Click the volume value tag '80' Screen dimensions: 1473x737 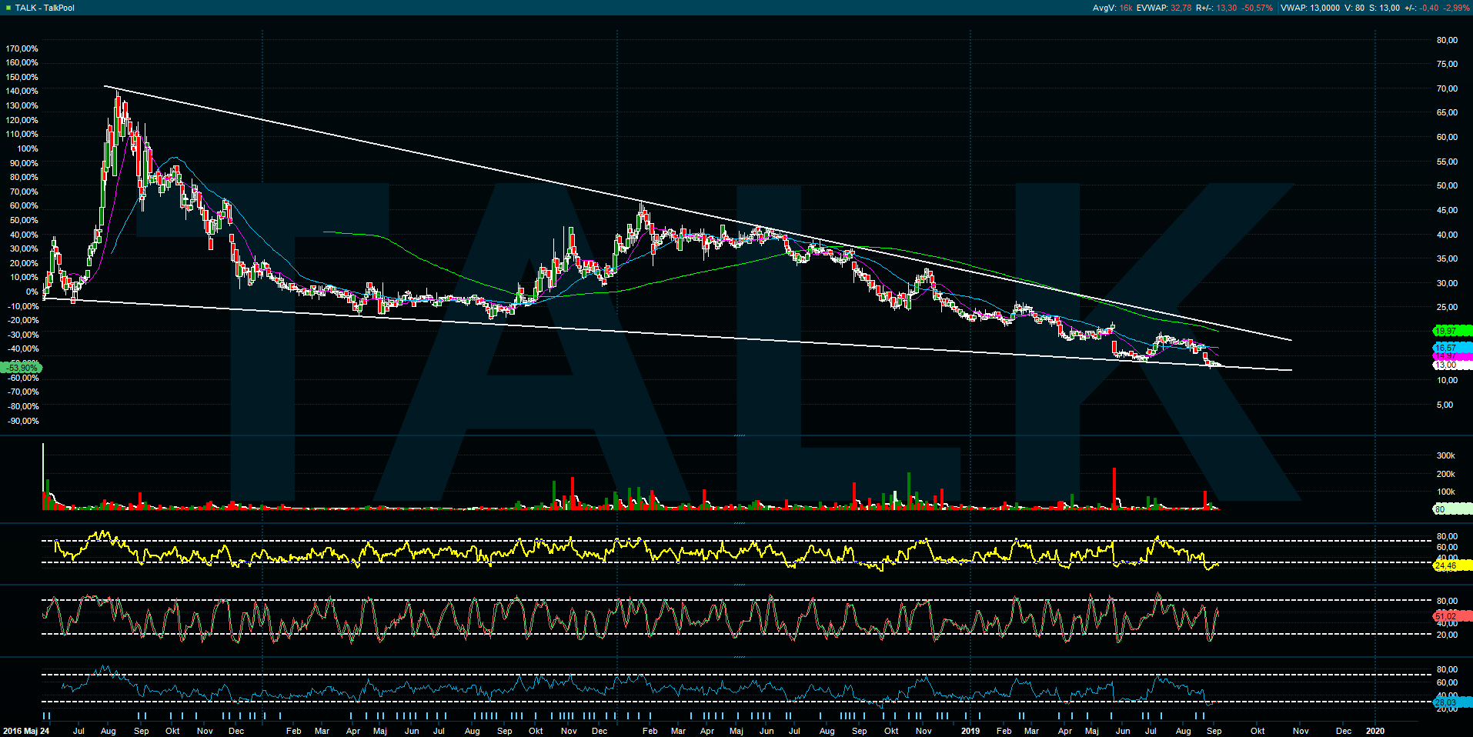[1452, 509]
